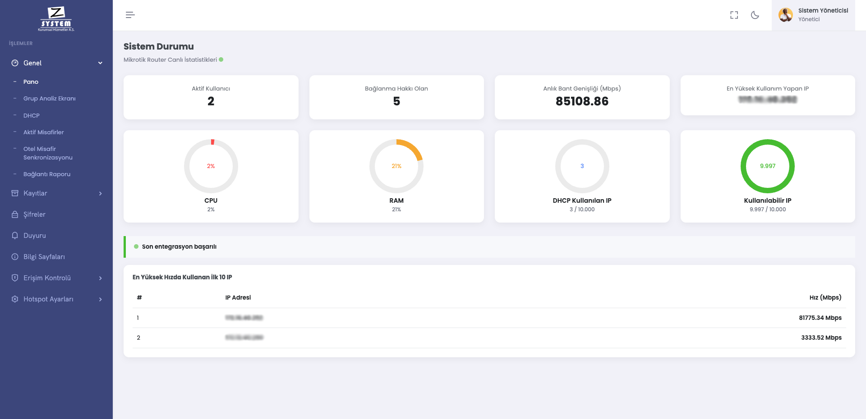Click the Bilgi Sayfaları info icon
Screen dimensions: 866x419
[x=15, y=257]
